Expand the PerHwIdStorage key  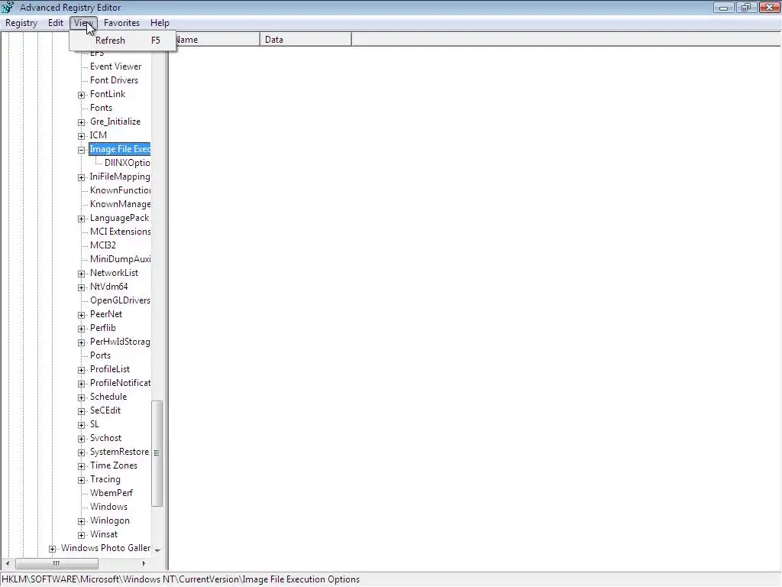(x=81, y=342)
